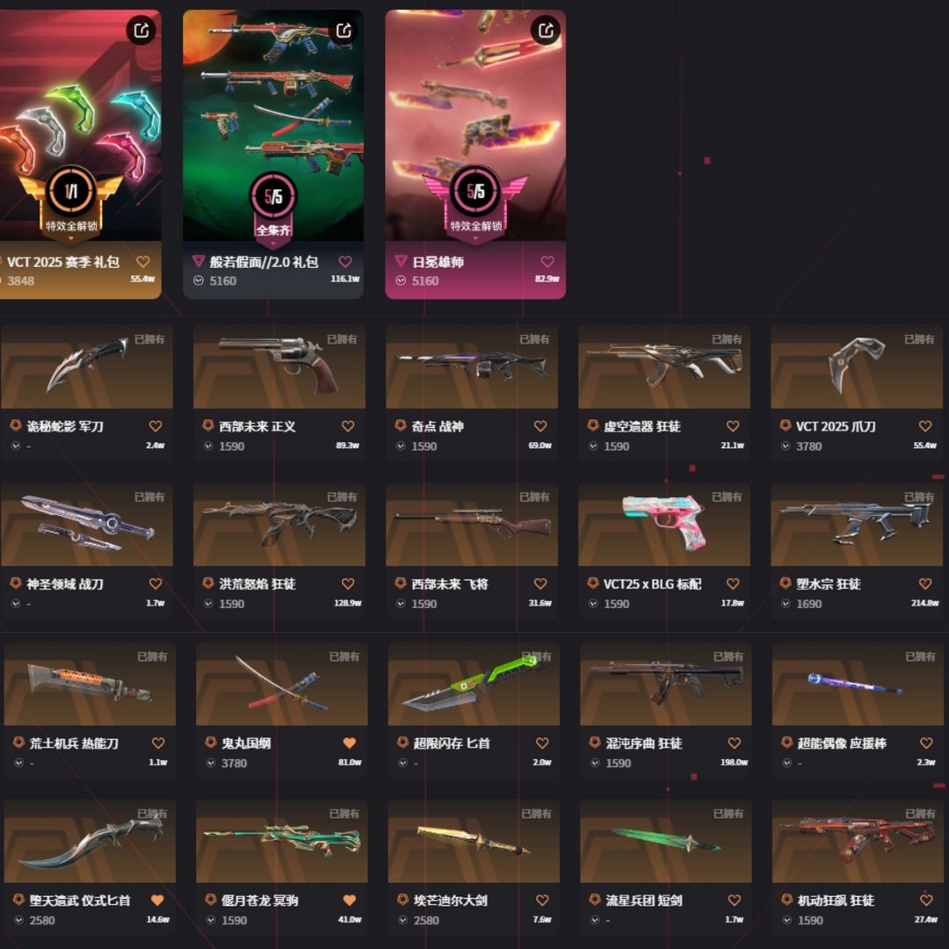949x949 pixels.
Task: Click share icon on 般若假面//2.0 礼包 card
Action: (x=344, y=30)
